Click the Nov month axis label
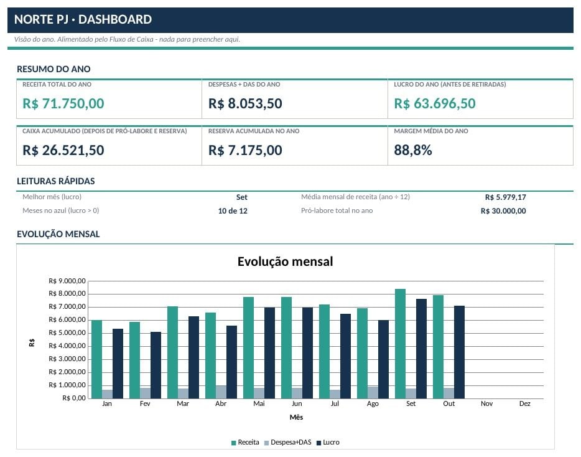 (486, 403)
